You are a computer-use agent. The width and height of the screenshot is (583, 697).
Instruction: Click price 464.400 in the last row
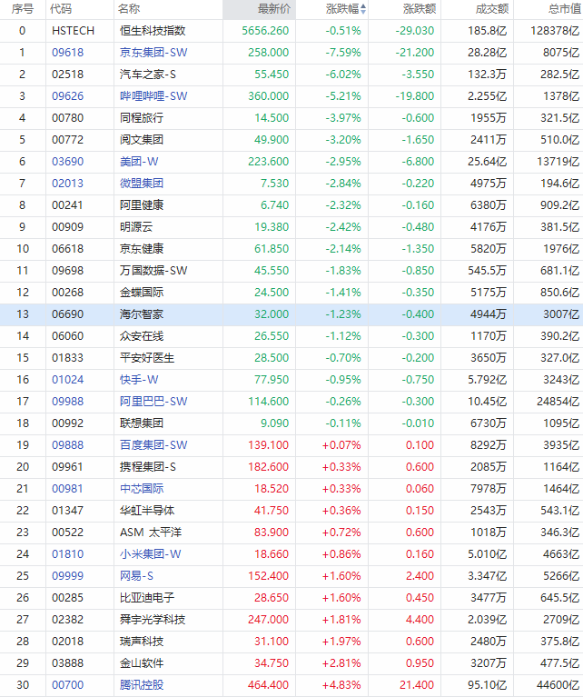269,684
